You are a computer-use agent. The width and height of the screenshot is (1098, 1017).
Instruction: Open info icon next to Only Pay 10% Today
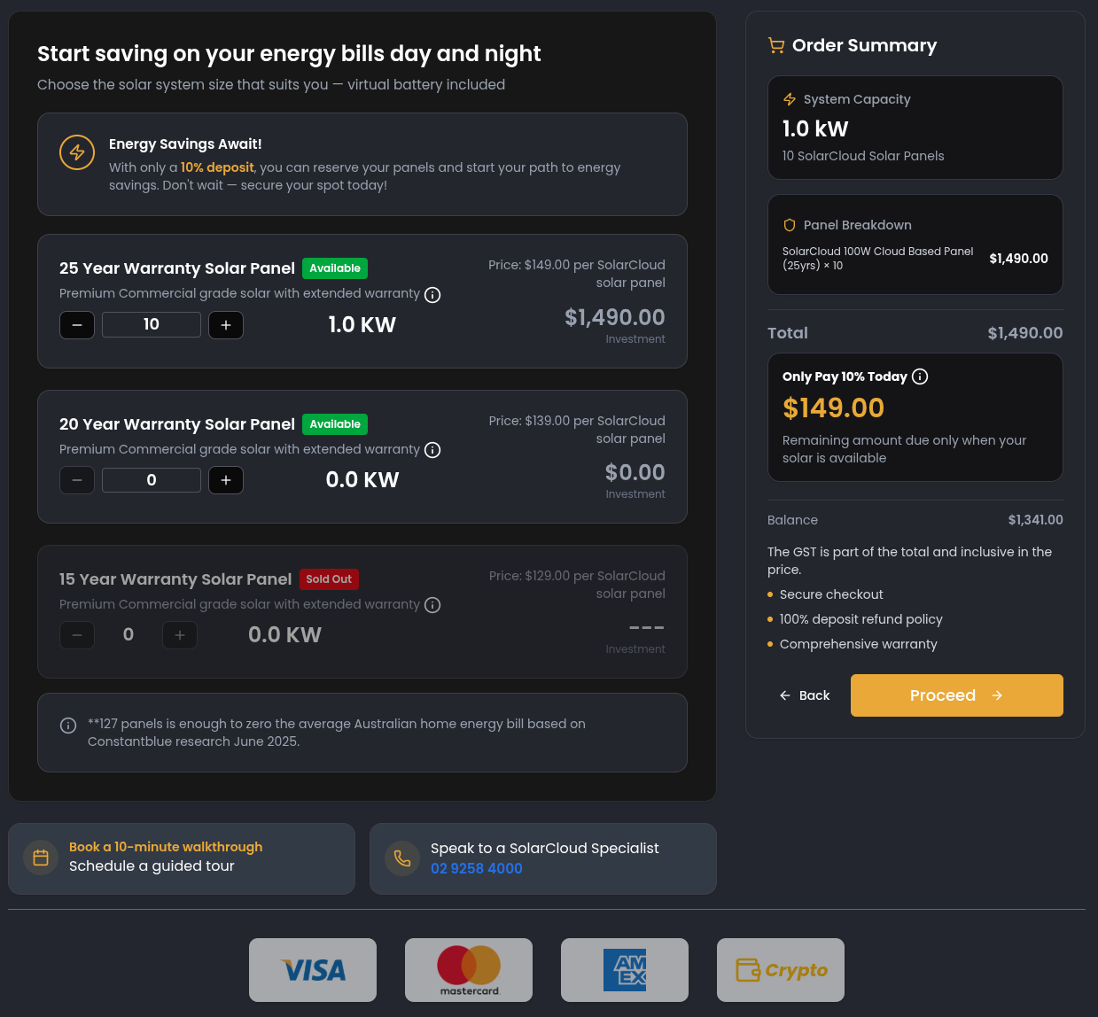coord(920,377)
